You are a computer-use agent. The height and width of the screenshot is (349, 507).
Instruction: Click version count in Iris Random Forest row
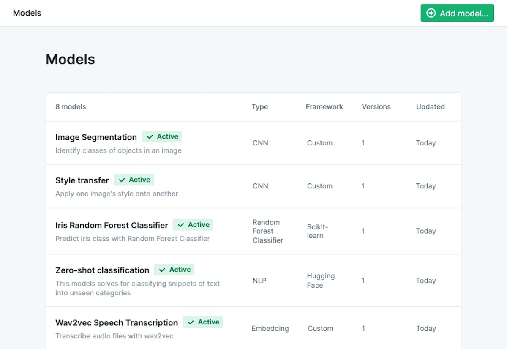363,231
